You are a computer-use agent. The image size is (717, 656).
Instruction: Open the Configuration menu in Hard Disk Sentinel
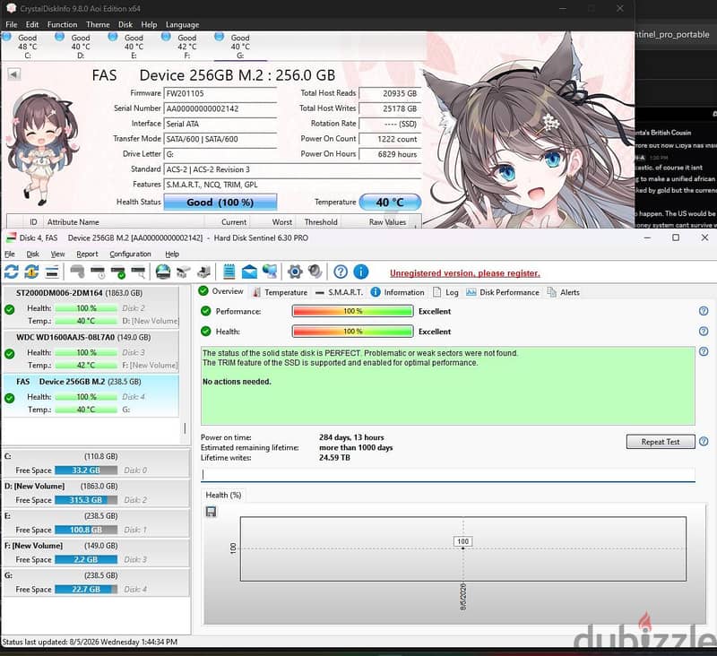pos(130,254)
